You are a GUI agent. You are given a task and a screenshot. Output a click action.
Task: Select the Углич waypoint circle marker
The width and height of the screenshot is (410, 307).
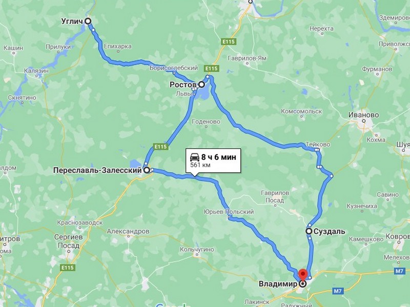tap(88, 21)
